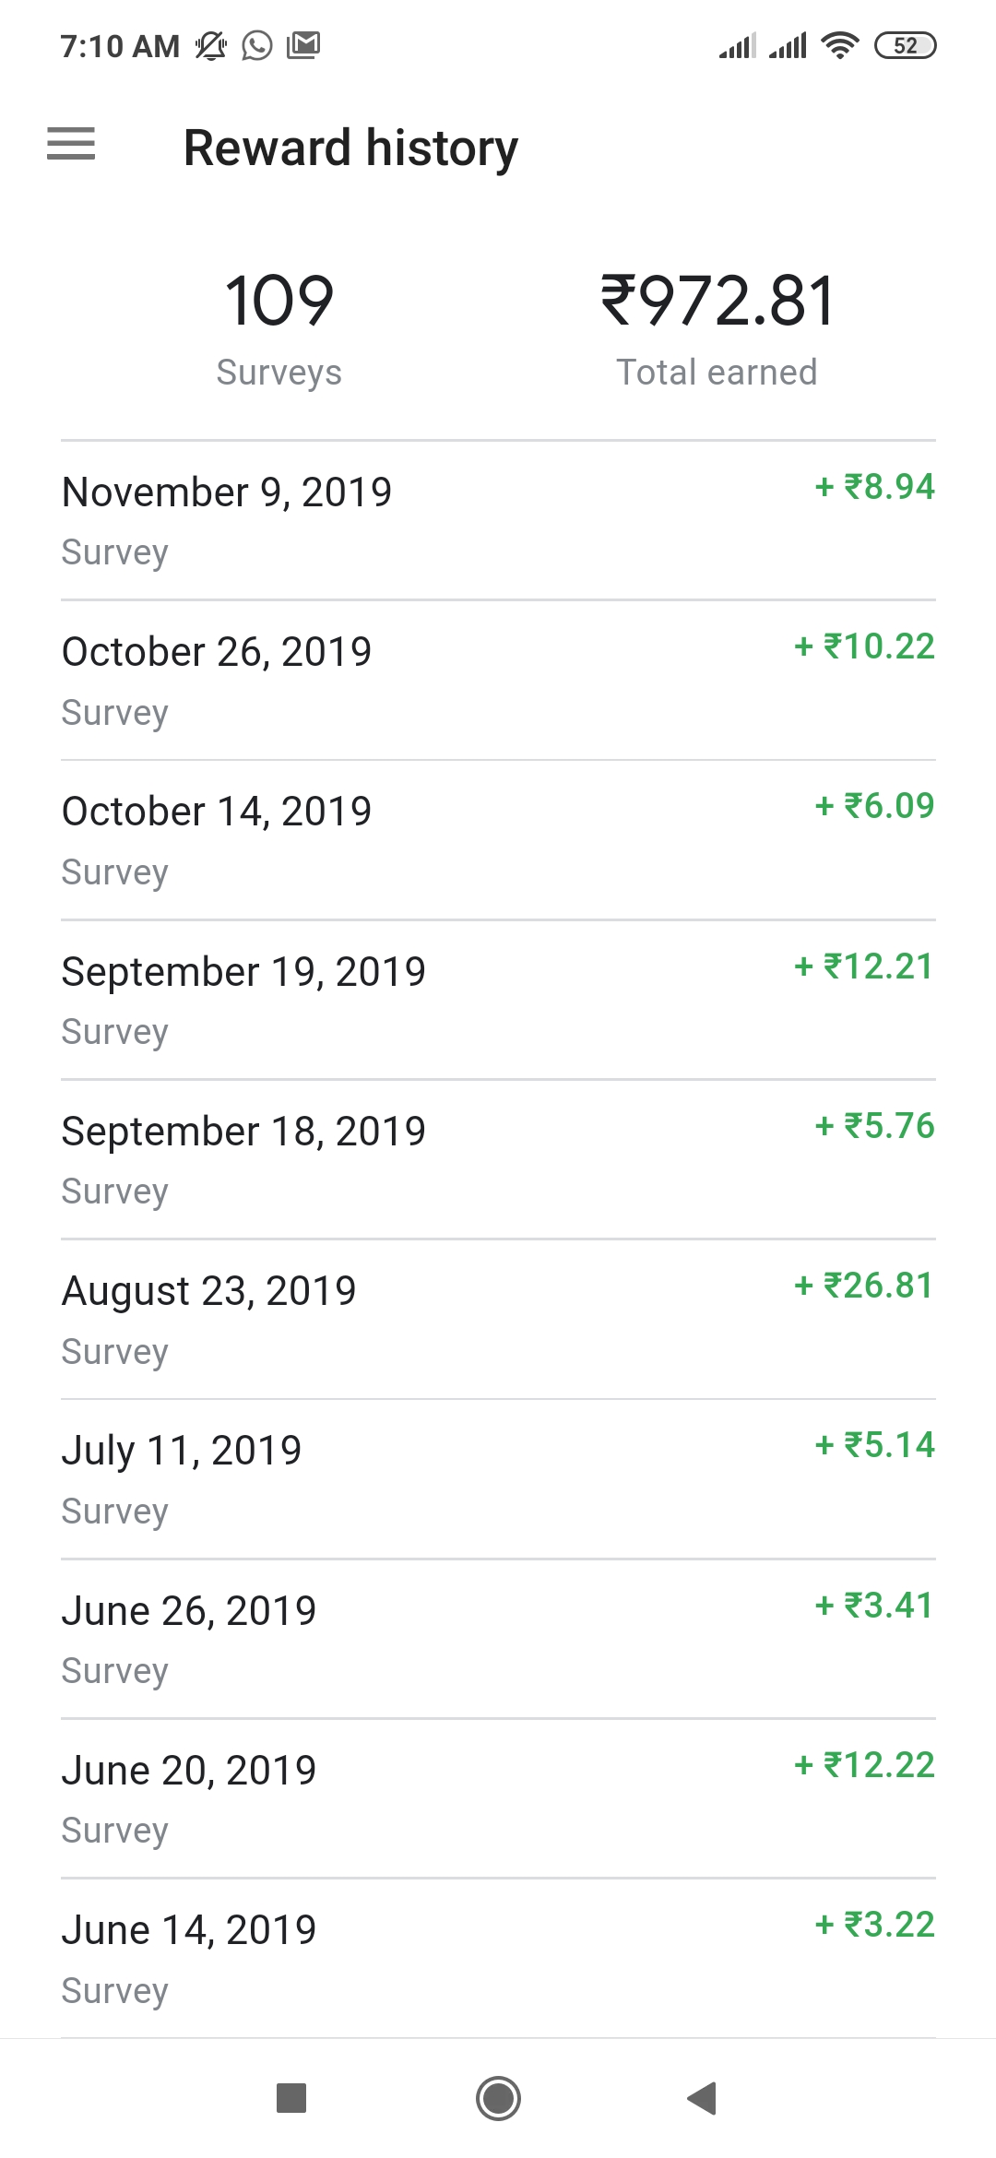
Task: Open the October 14, 2019 survey entry
Action: [498, 840]
